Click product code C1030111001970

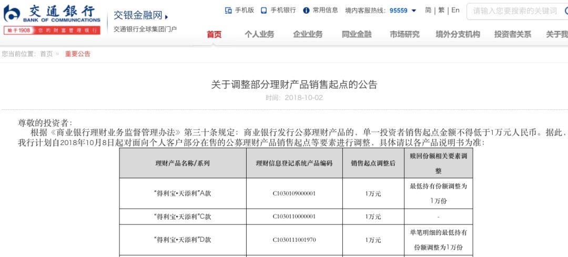click(294, 240)
